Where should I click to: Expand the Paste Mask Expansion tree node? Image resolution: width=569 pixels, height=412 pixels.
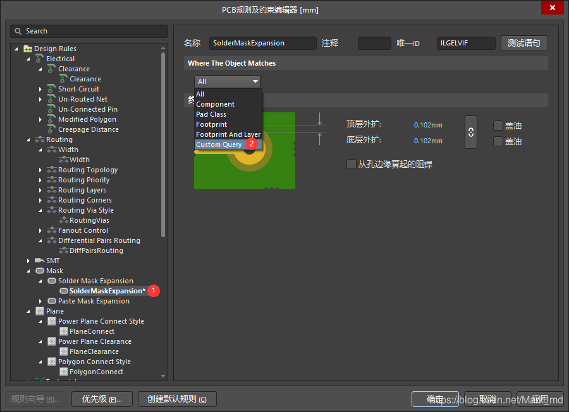40,301
